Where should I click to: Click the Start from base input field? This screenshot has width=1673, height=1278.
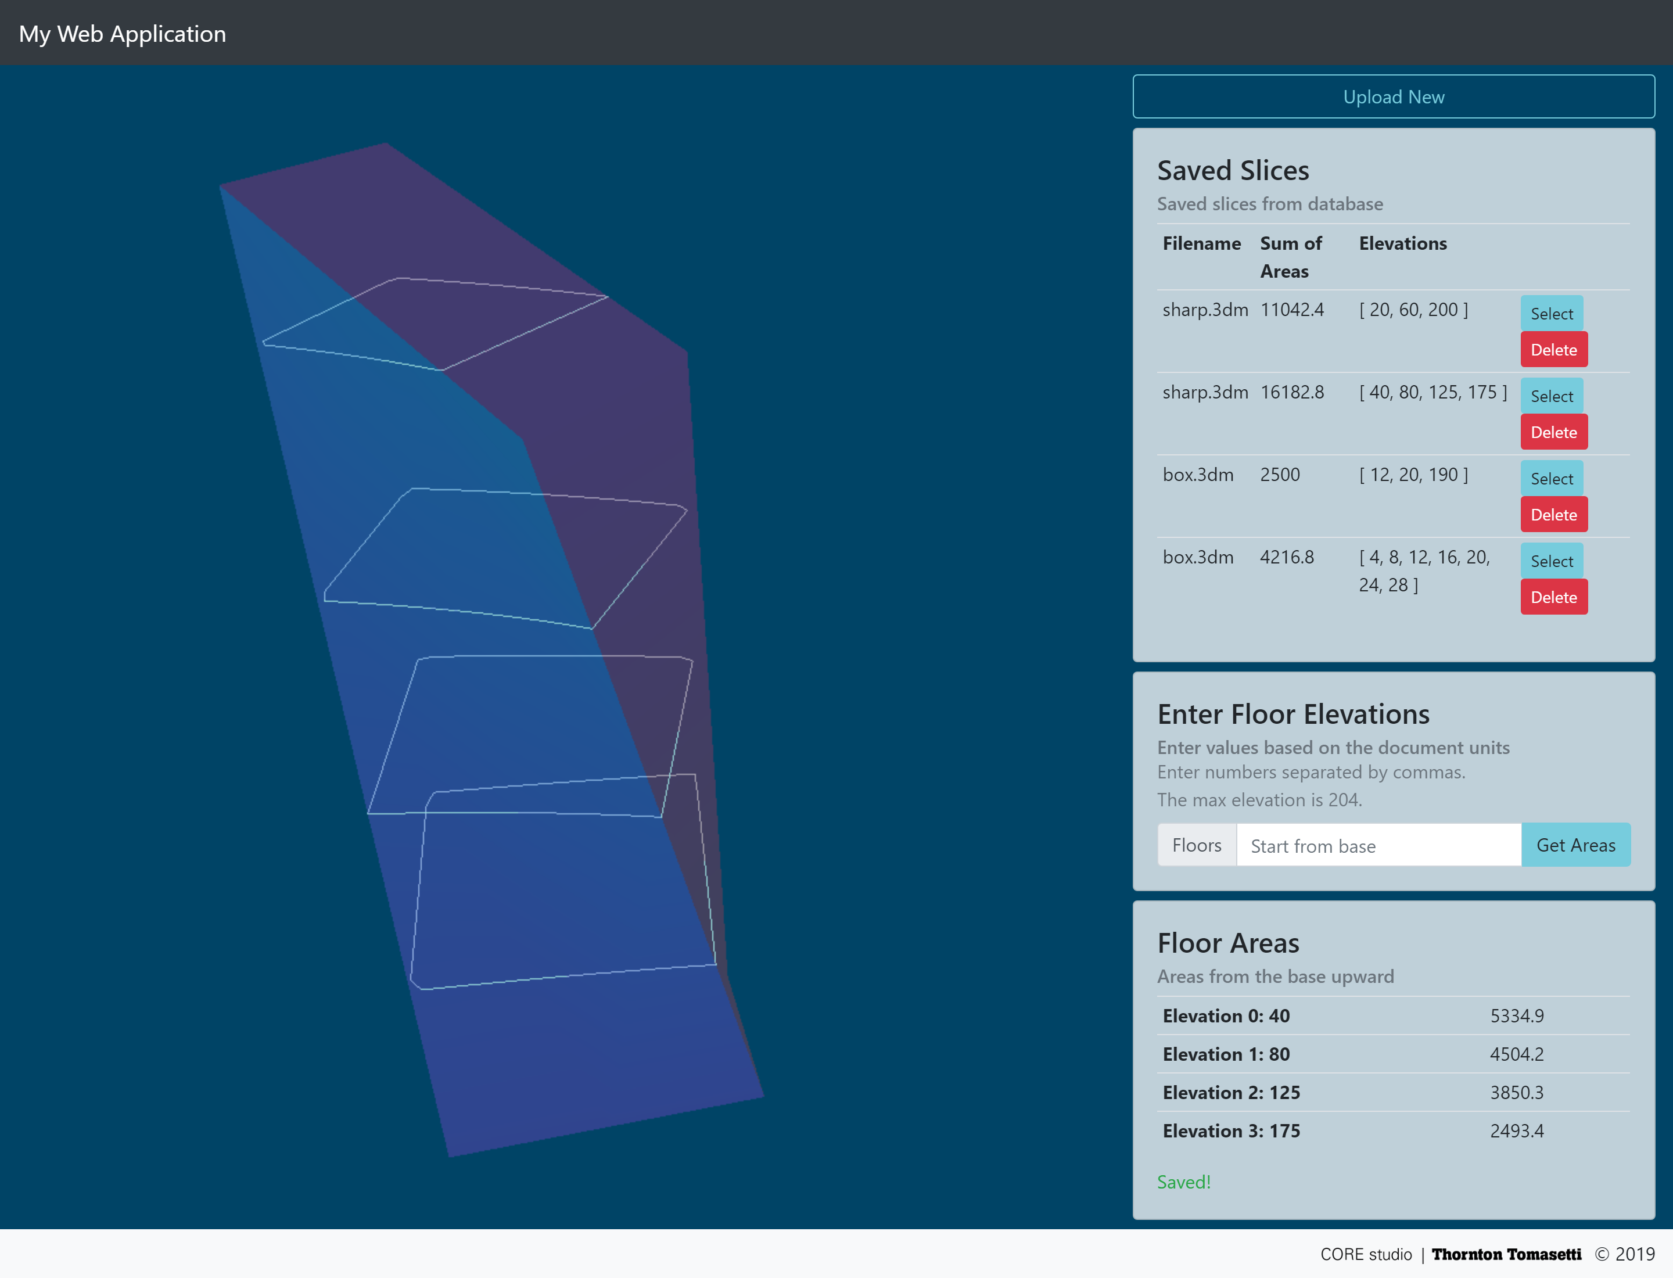click(x=1378, y=845)
